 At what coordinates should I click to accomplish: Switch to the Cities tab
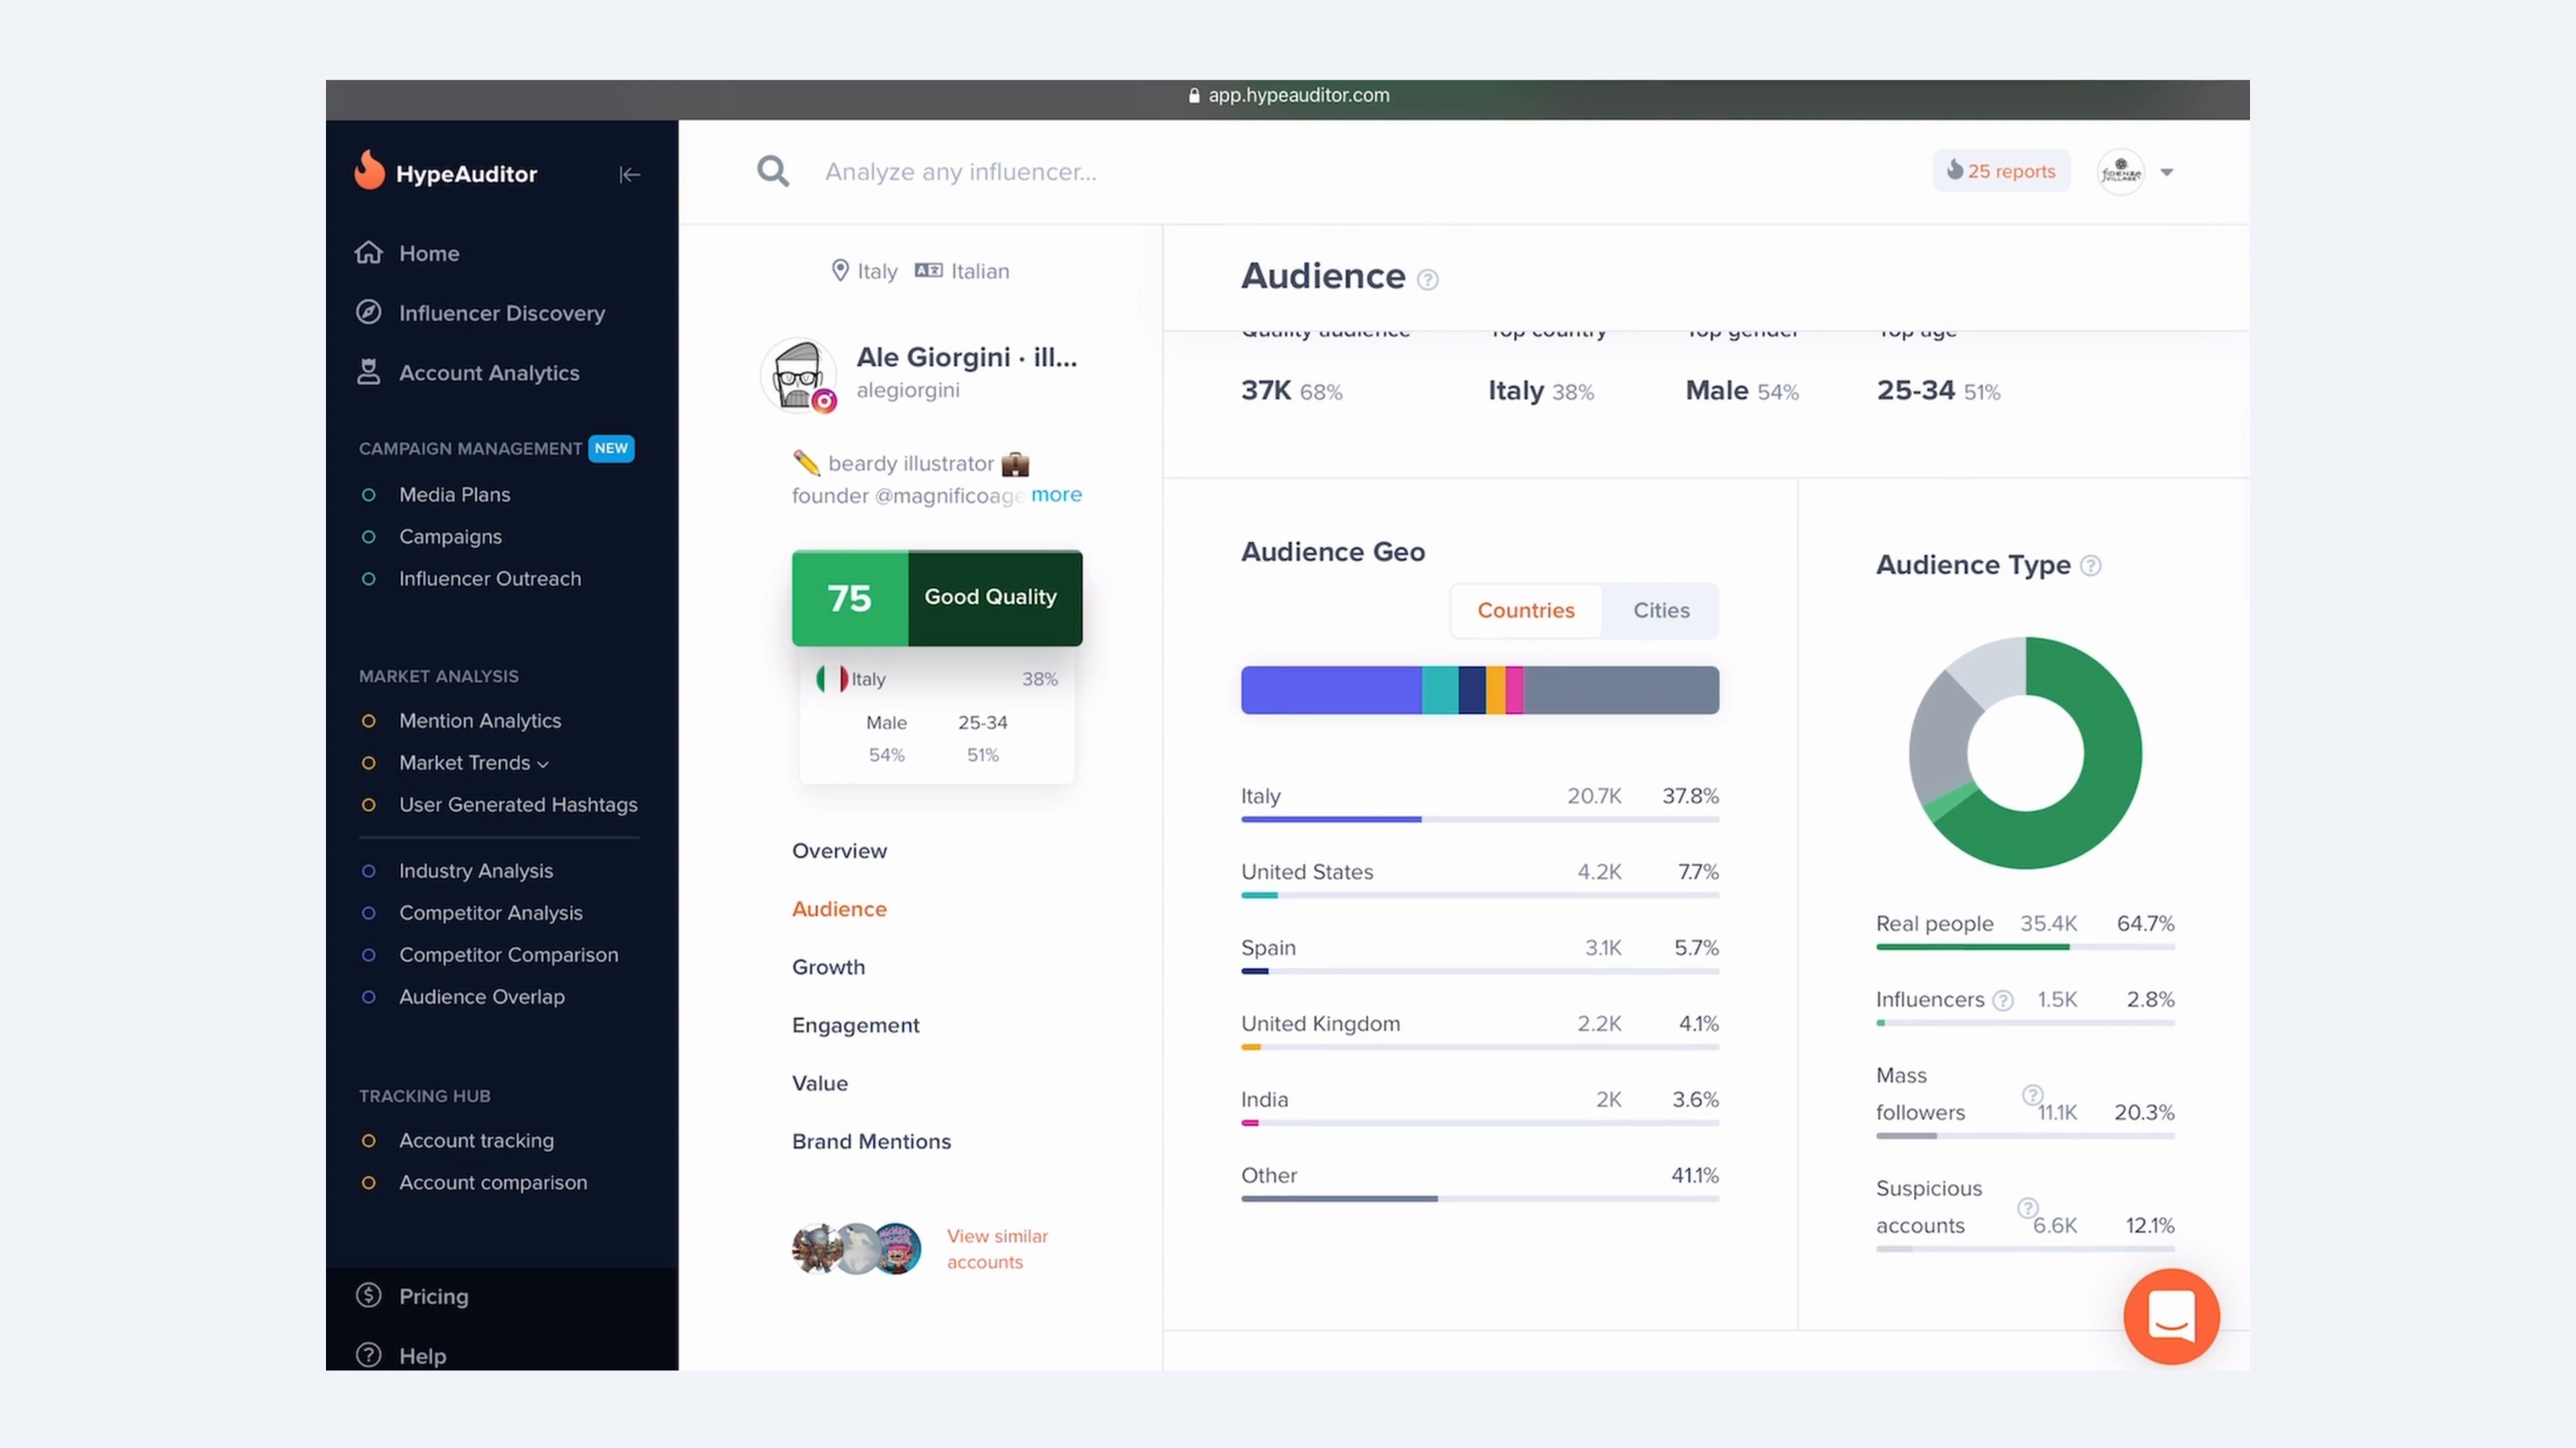point(1661,611)
